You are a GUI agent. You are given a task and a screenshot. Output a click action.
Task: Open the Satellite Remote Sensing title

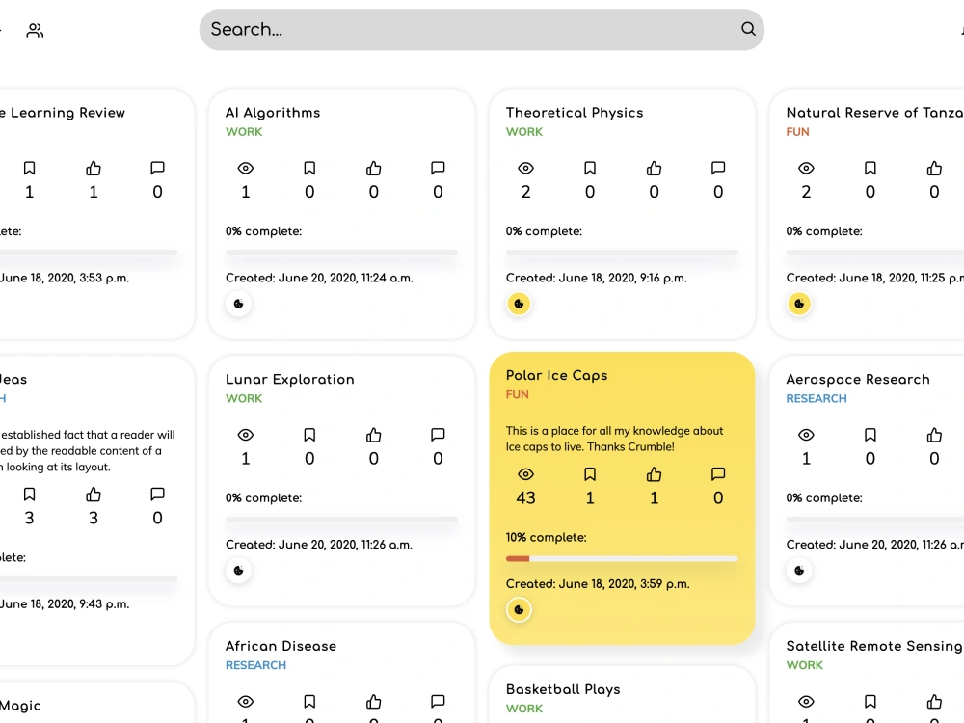[873, 646]
